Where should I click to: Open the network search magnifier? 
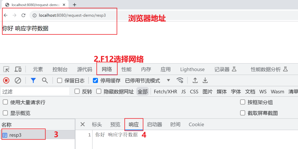[x=45, y=81]
